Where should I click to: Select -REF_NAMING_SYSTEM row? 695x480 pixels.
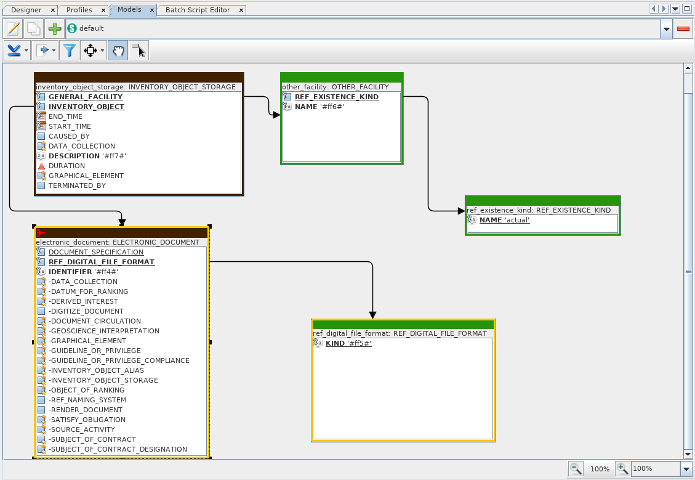click(x=121, y=400)
